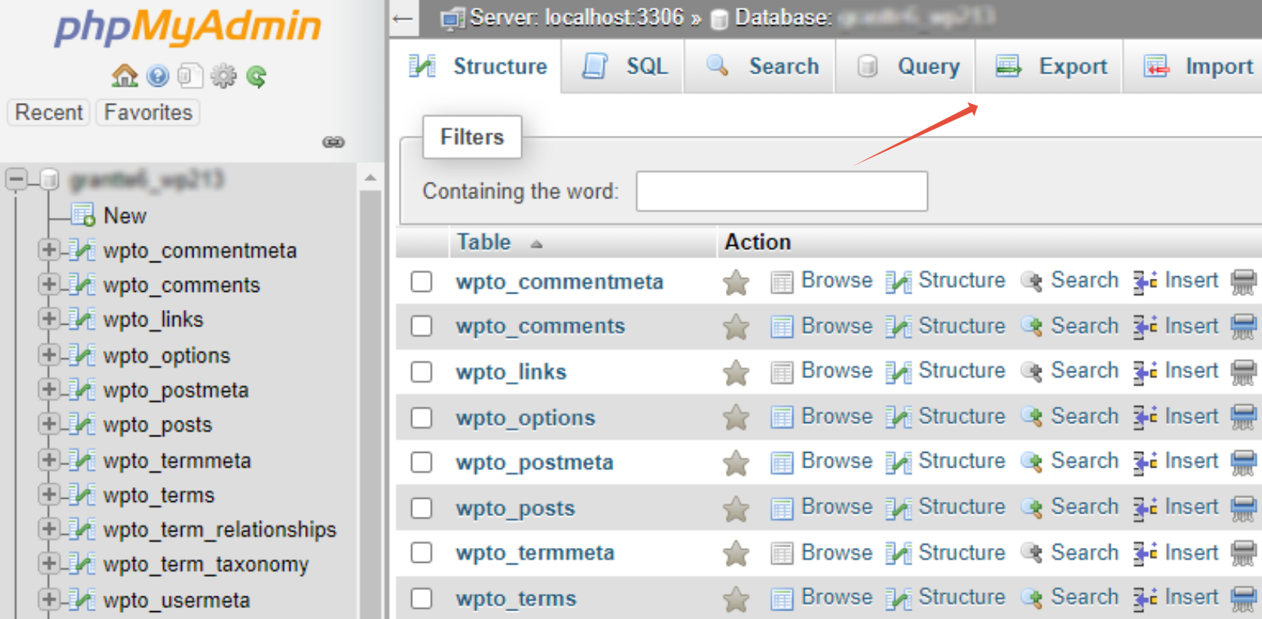
Task: Click Browse icon for wpto_commentmeta
Action: coord(781,282)
